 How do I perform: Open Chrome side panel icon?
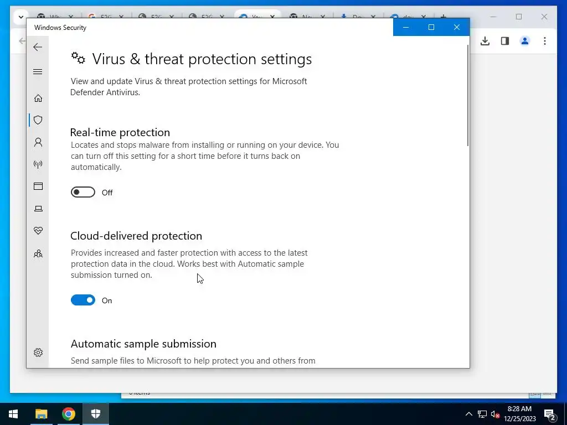[505, 41]
